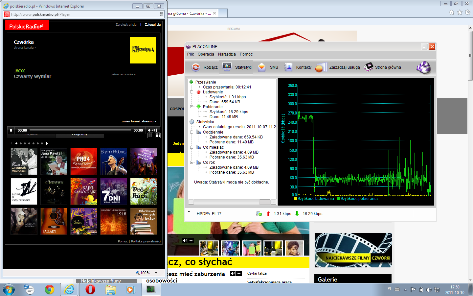Viewport: 473px width, 296px height.
Task: Open the favorites star in Internet Explorer
Action: pos(460,12)
